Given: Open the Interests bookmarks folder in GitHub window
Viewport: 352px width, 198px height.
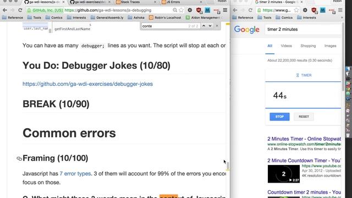Looking at the screenshot, I should pyautogui.click(x=76, y=18).
